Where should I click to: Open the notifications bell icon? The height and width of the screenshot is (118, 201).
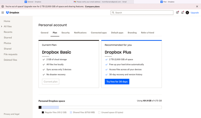click(x=182, y=12)
